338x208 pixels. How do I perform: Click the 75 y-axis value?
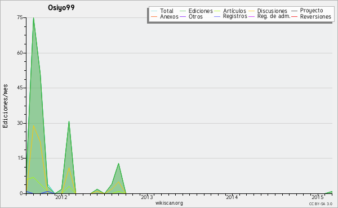(x=20, y=17)
